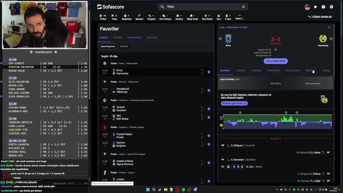Viewport: 343px width, 193px height.
Task: Favorite Sirius team star in match panel
Action: 220,39
